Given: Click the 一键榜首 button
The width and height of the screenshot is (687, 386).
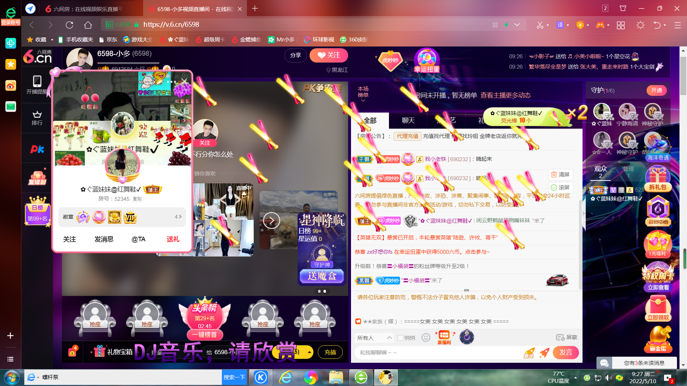Looking at the screenshot, I should 205,335.
